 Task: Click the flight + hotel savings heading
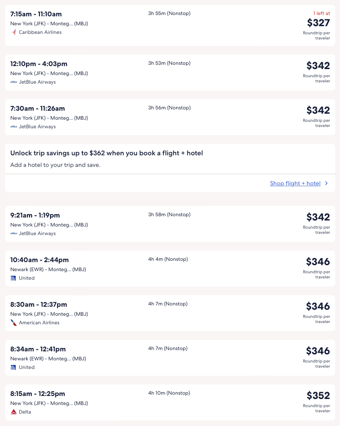pyautogui.click(x=106, y=153)
